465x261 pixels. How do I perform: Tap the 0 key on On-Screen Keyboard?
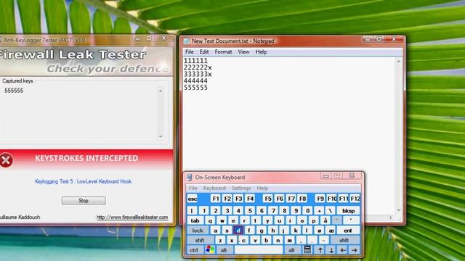point(308,211)
